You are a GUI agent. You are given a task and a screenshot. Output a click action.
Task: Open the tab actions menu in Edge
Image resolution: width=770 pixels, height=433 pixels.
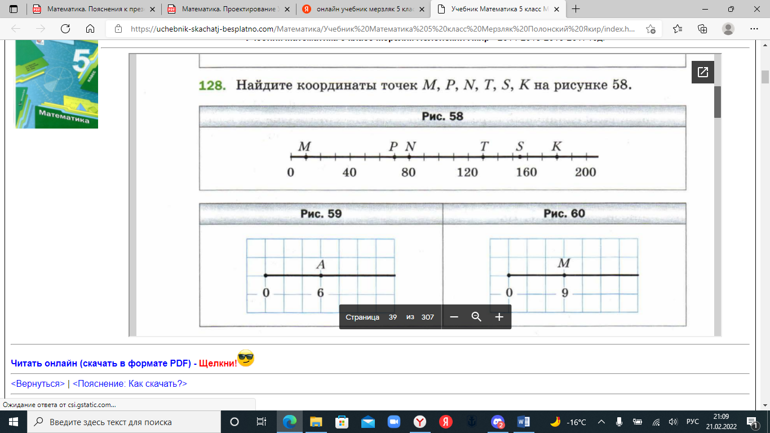point(14,9)
